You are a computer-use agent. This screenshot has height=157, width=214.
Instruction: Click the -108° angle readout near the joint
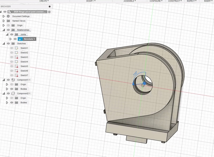click(135, 74)
